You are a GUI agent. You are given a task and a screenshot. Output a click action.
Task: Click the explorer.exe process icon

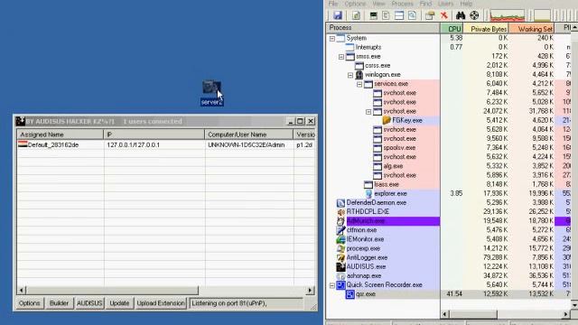[368, 193]
